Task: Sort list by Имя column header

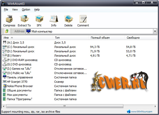Action: click(27, 38)
